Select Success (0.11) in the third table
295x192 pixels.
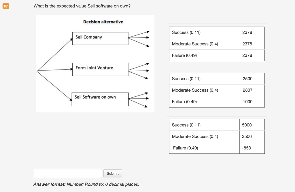pyautogui.click(x=186, y=125)
